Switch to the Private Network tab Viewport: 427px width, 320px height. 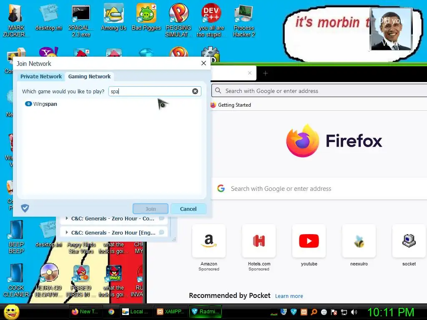[41, 77]
